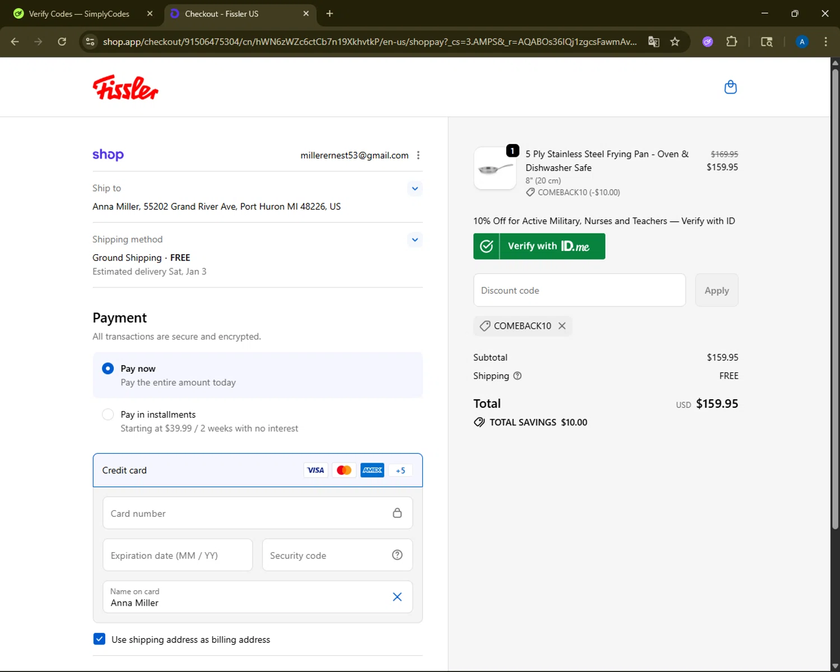Click the 5 Ply Stainless Steel Frying Pan title
This screenshot has width=840, height=672.
pos(607,161)
